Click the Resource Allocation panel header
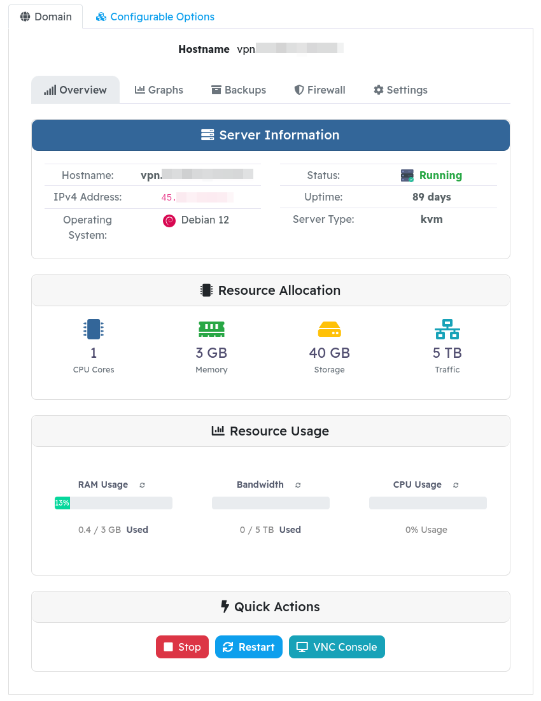This screenshot has height=701, width=541. [270, 290]
